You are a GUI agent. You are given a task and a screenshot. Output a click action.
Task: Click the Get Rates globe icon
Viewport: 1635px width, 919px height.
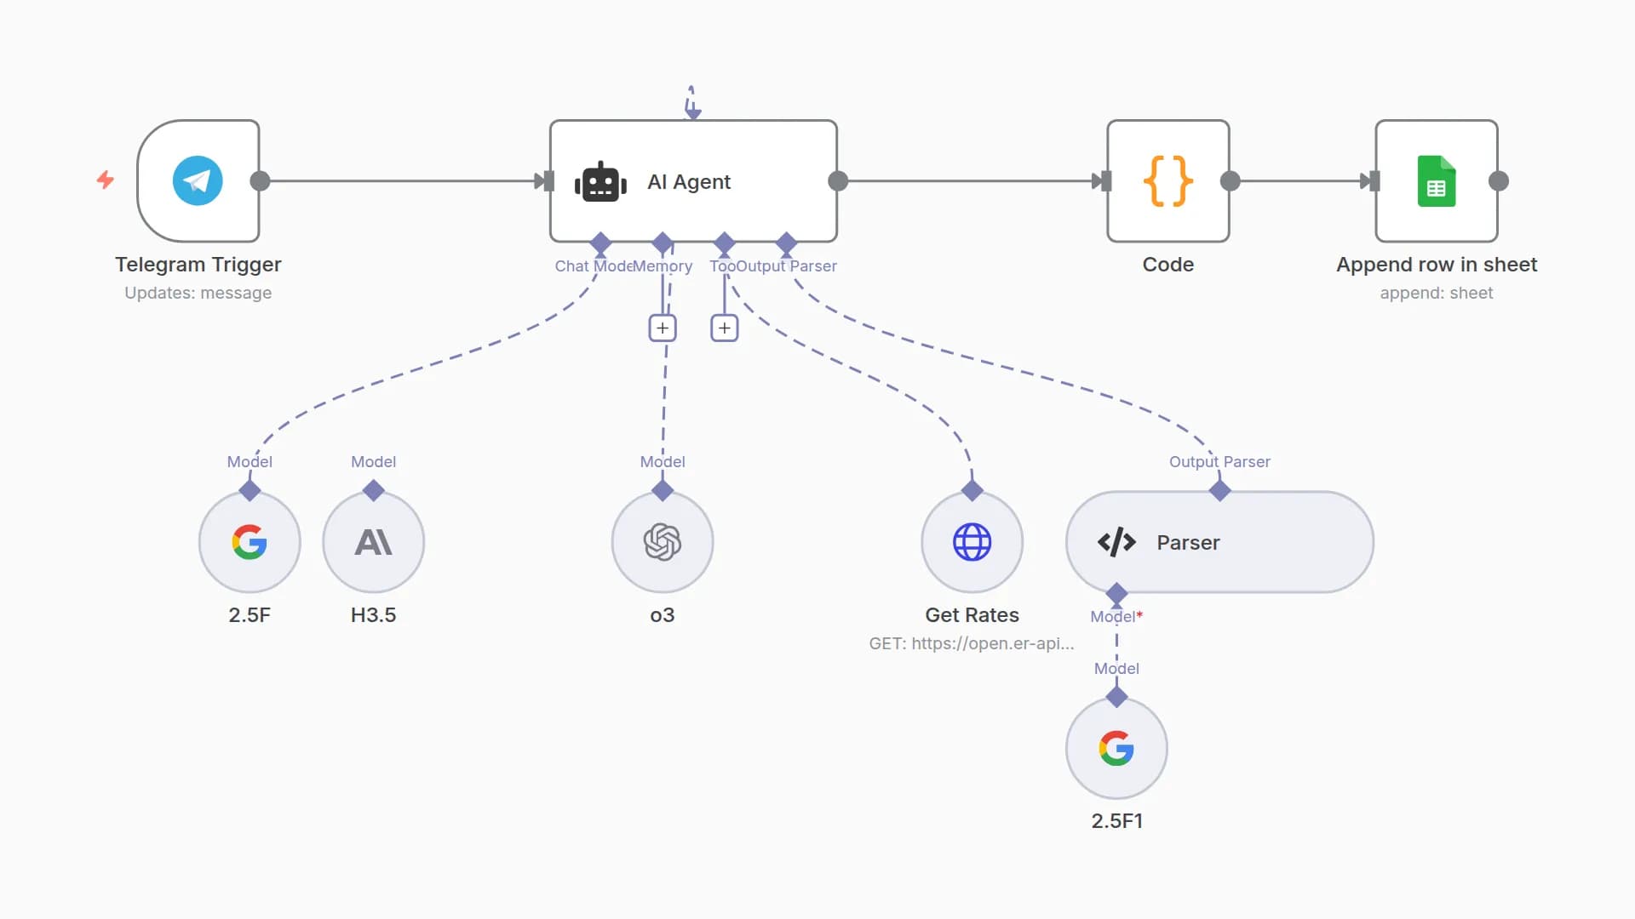pyautogui.click(x=972, y=542)
